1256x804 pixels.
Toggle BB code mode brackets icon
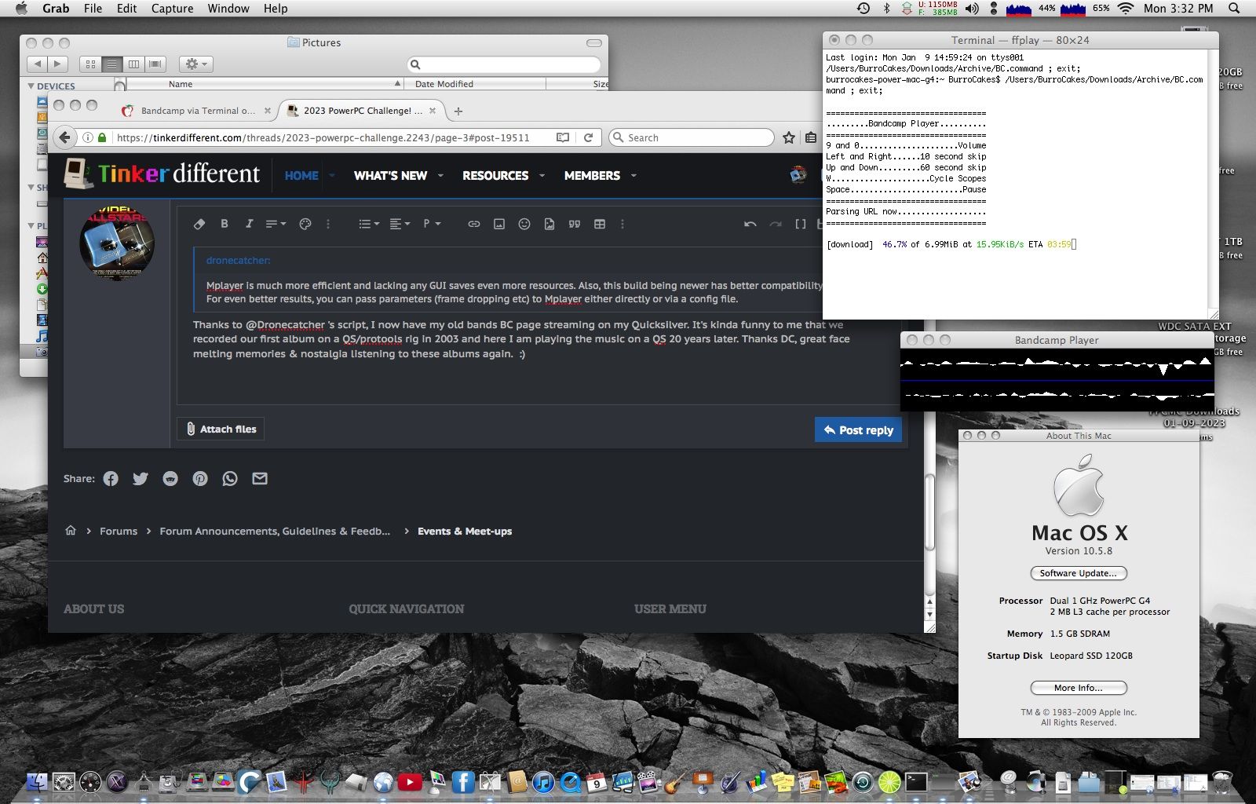(x=801, y=224)
